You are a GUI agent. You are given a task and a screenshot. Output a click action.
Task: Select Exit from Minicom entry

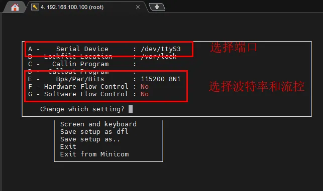94,154
